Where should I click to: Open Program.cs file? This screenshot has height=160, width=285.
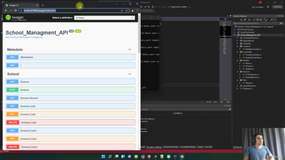[248, 88]
